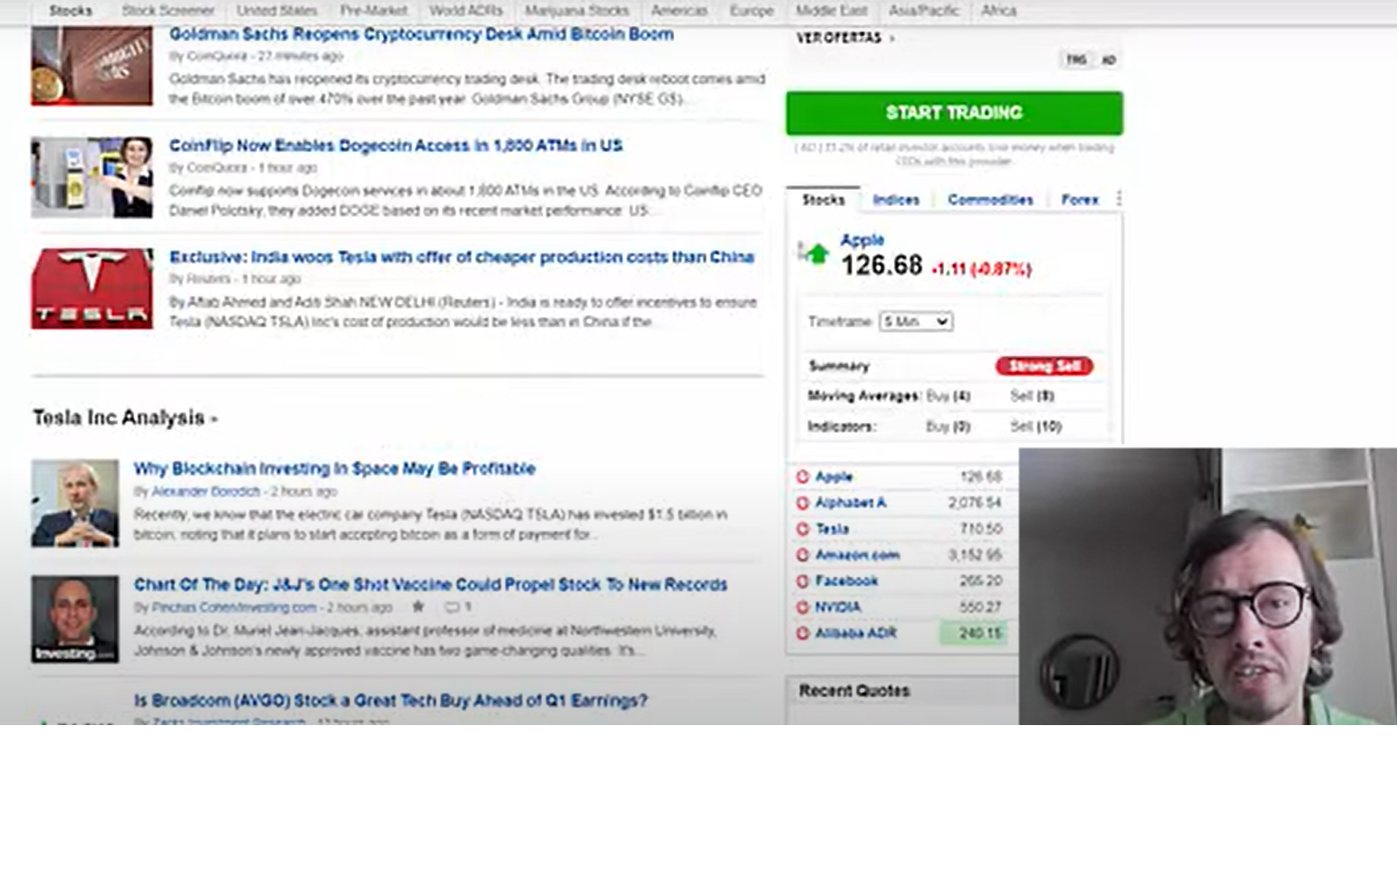The width and height of the screenshot is (1397, 887).
Task: Click clock icon next to Apple row
Action: 802,477
